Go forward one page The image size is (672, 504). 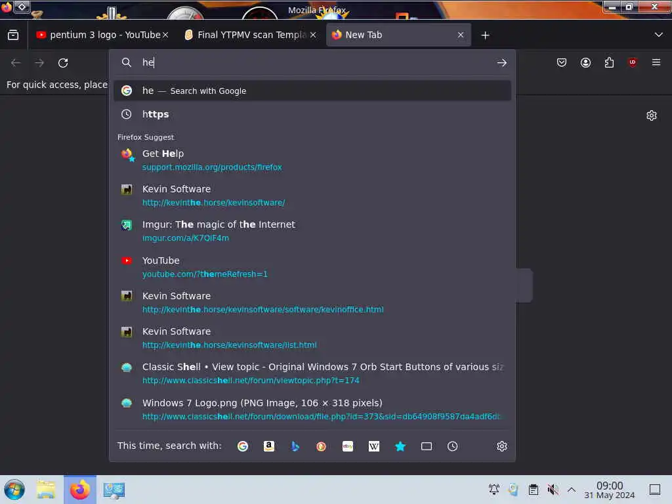[x=39, y=63]
